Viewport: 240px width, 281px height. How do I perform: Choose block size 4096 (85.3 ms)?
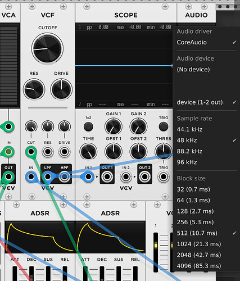(x=206, y=266)
